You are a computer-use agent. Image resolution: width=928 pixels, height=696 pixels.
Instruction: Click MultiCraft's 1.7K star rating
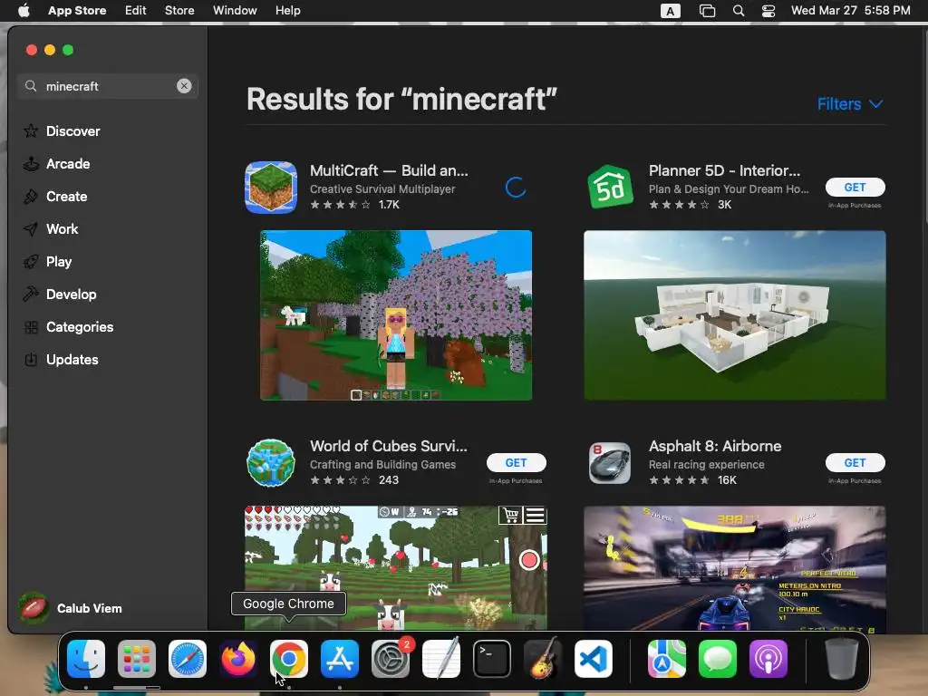coord(354,205)
